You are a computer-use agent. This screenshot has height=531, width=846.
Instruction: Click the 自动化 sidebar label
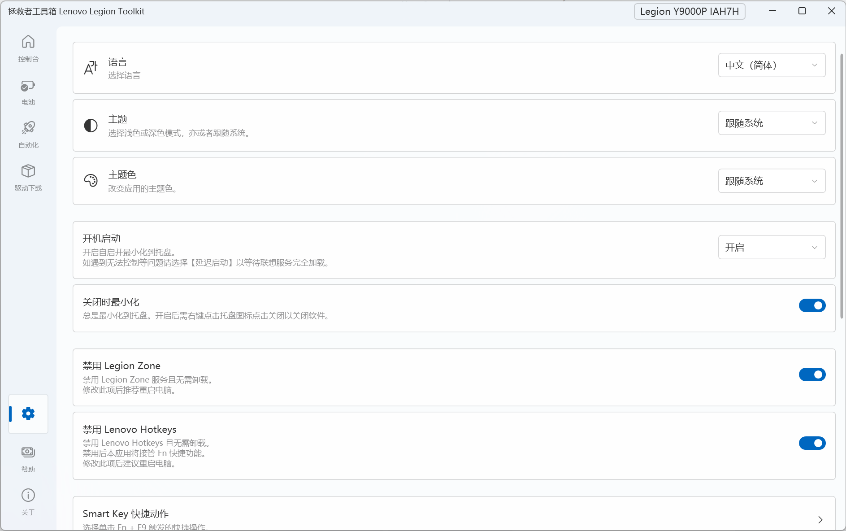coord(28,145)
